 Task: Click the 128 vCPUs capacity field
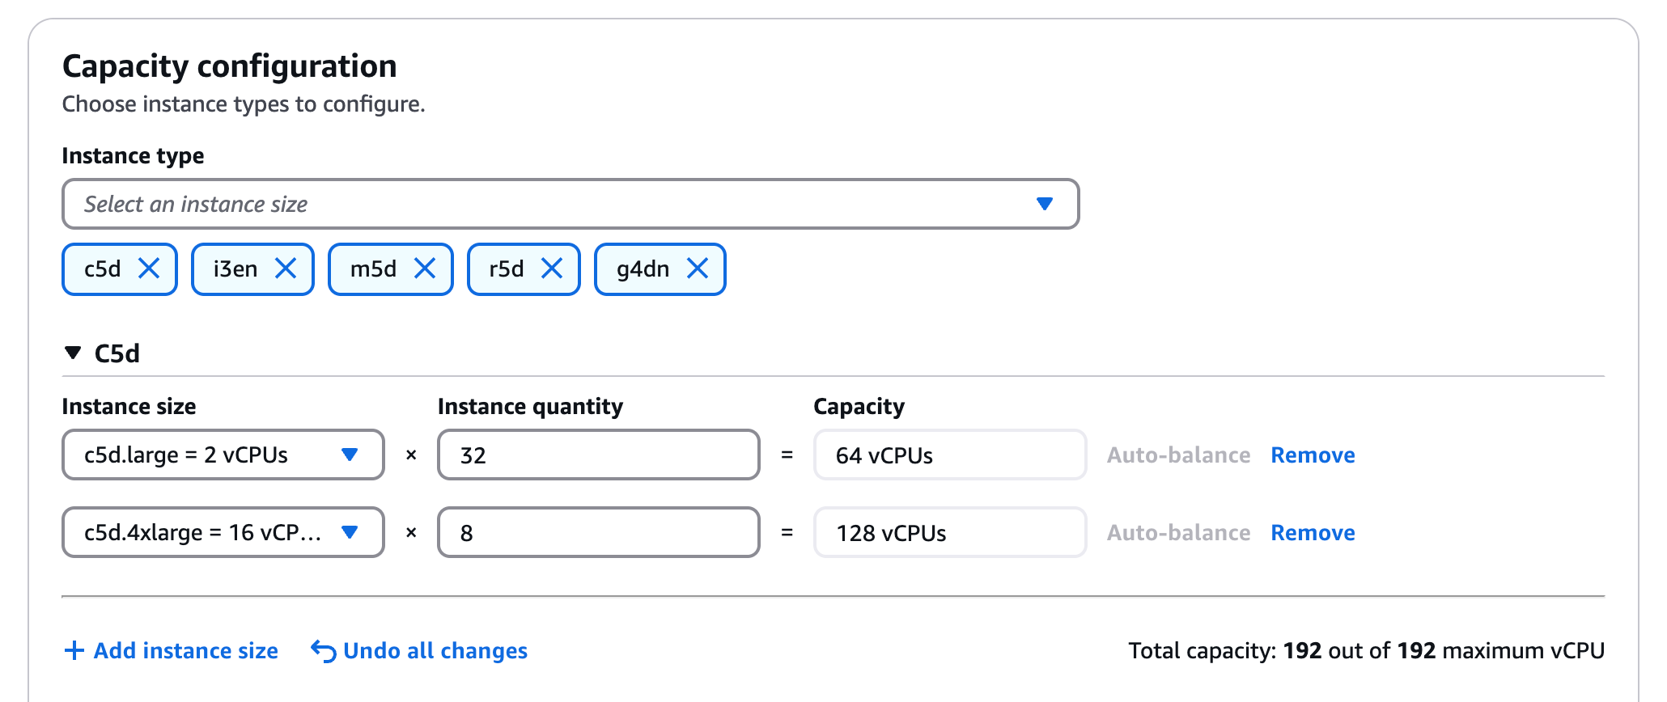[x=949, y=532]
